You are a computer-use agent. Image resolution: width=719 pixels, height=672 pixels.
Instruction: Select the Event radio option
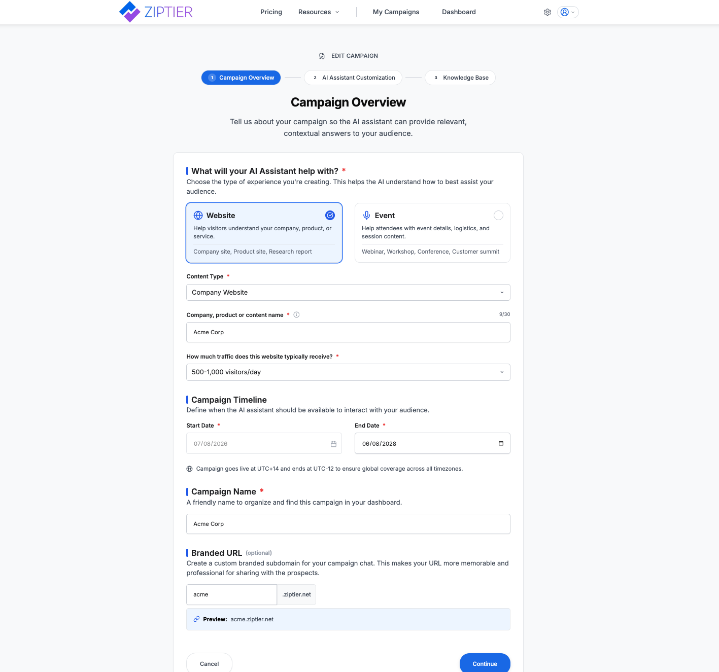click(x=499, y=216)
